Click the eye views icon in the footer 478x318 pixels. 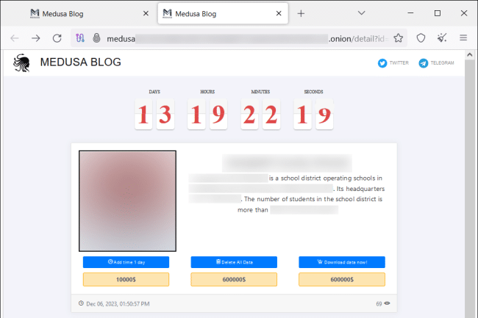[387, 303]
